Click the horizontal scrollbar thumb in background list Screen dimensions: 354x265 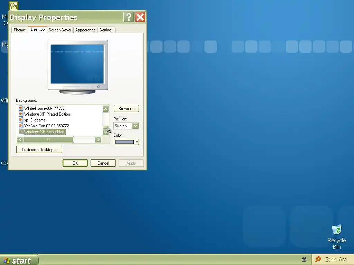click(49, 140)
